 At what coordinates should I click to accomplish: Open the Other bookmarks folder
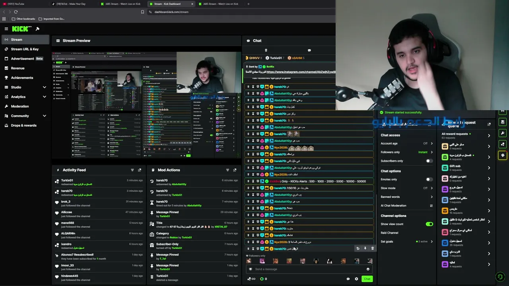23,19
